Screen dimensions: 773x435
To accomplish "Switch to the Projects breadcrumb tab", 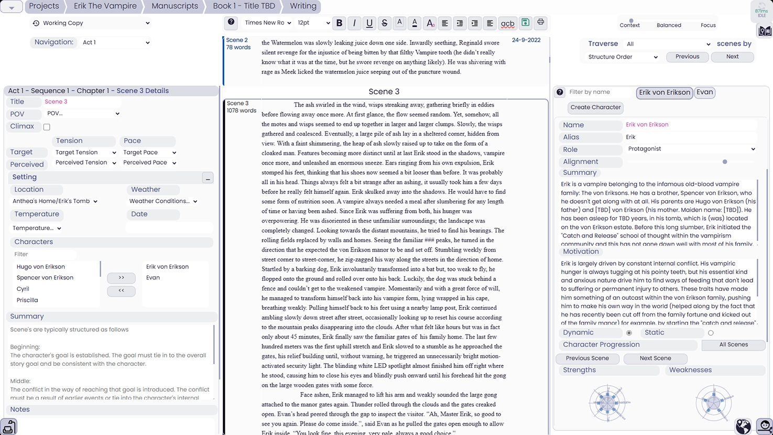I will pos(44,6).
